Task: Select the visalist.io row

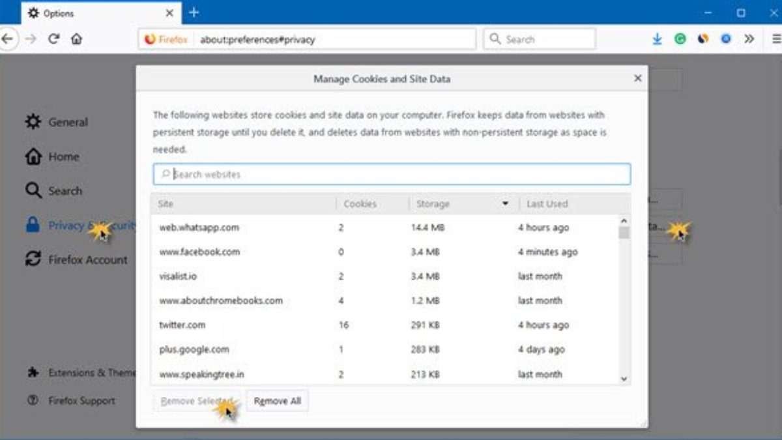Action: pos(384,276)
